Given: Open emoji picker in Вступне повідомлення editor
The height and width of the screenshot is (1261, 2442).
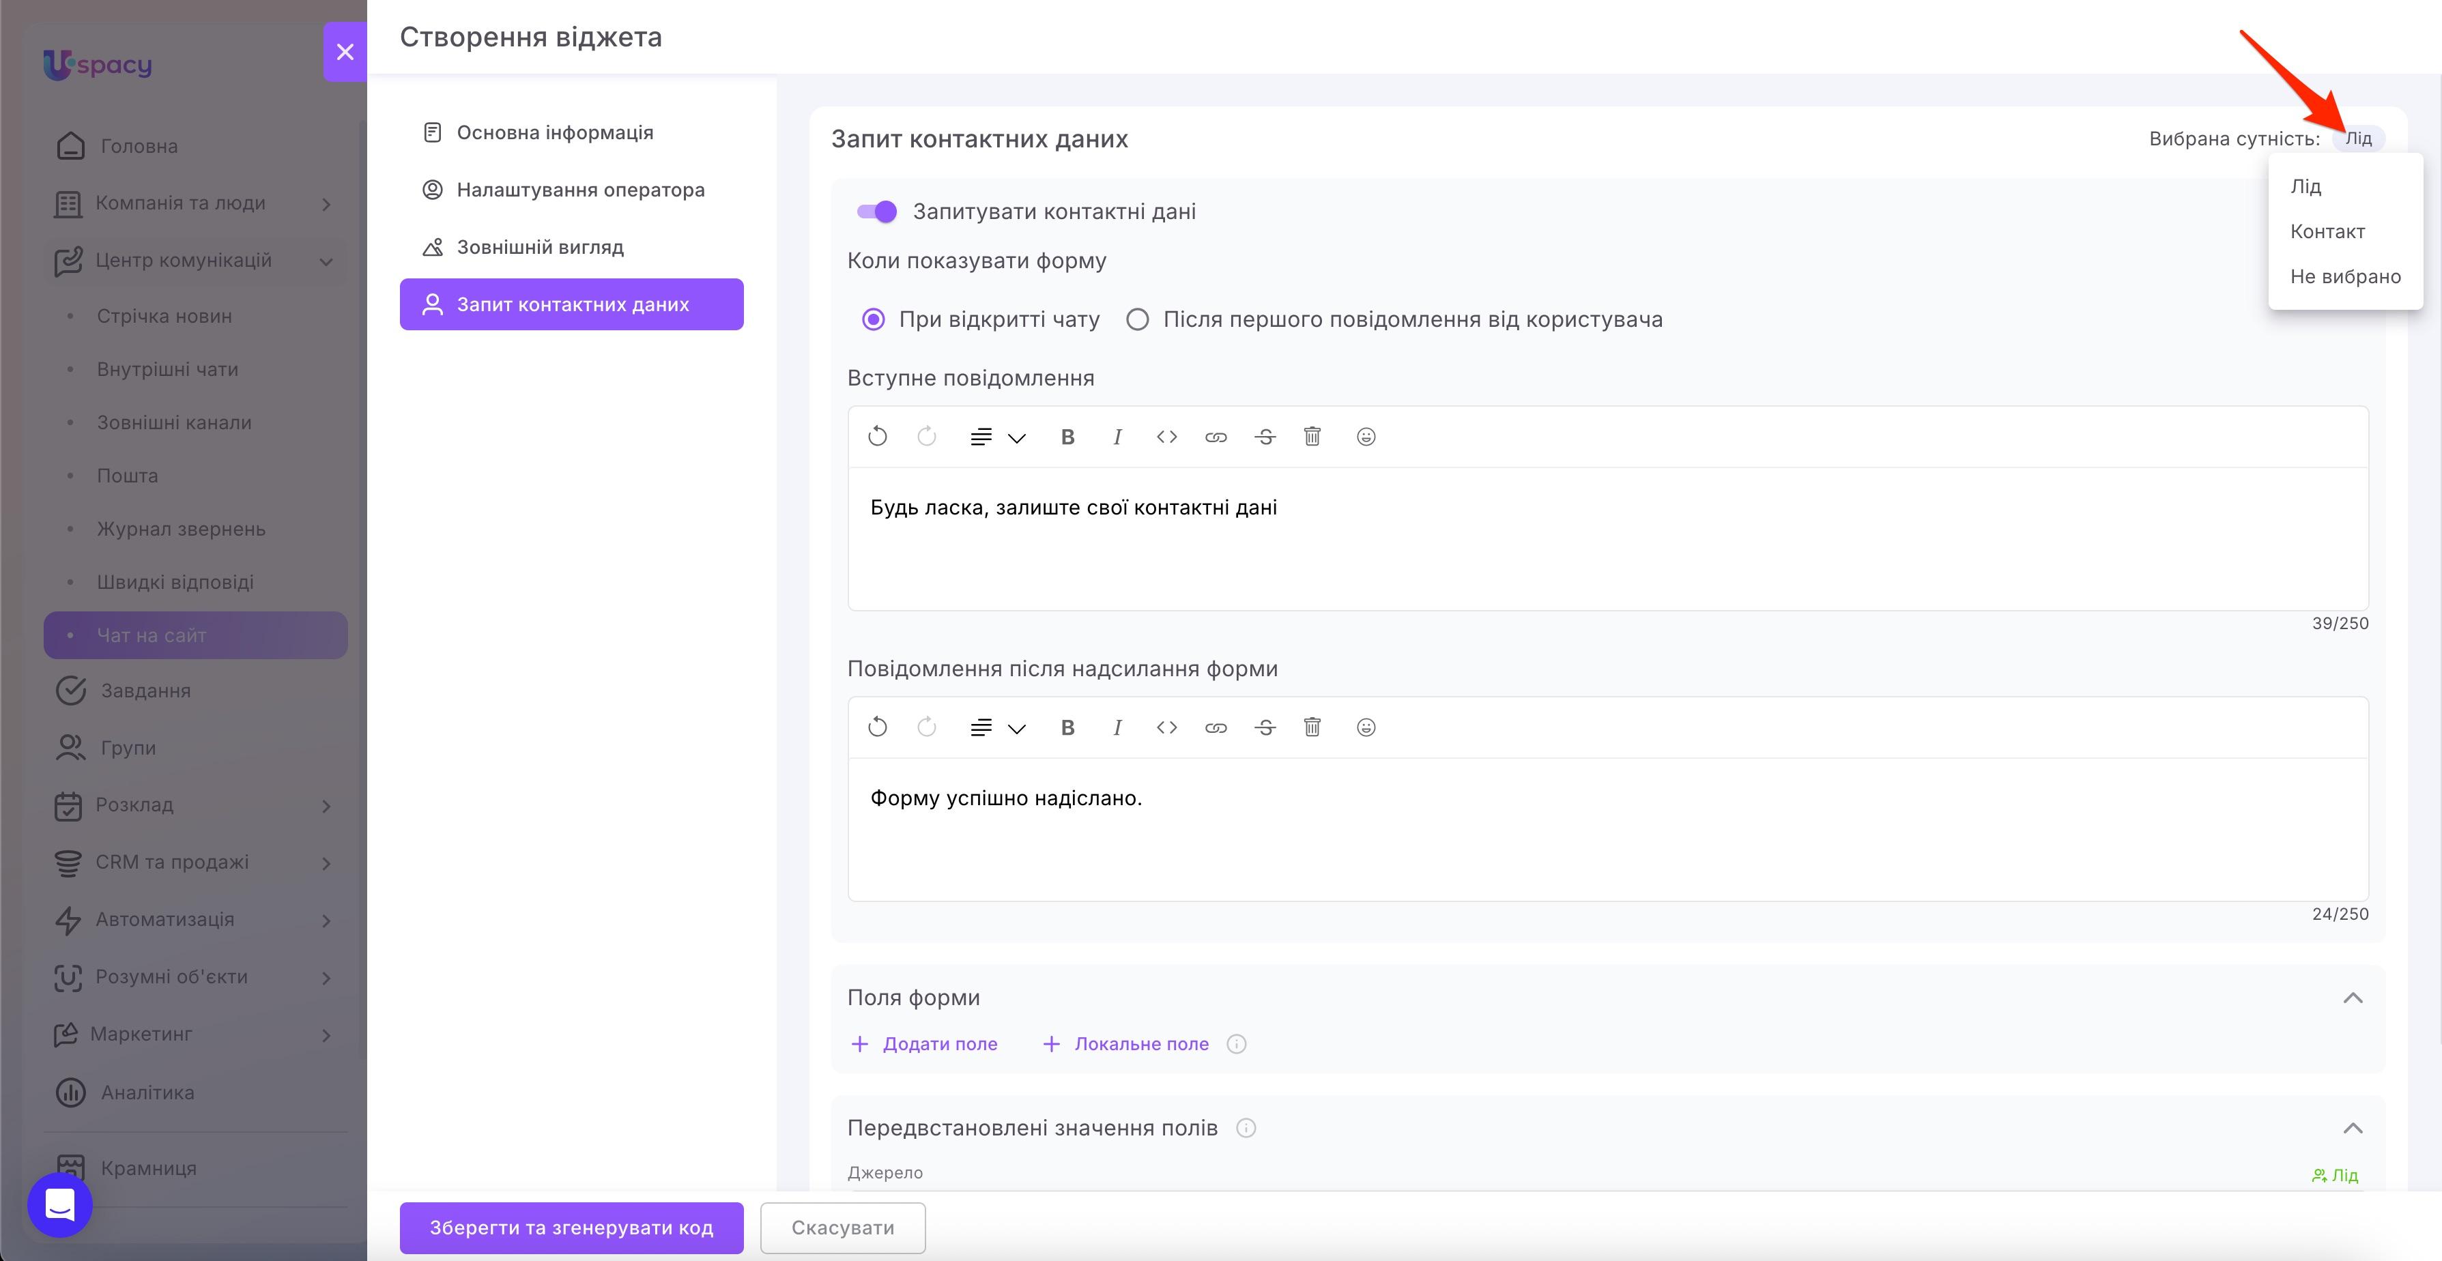Looking at the screenshot, I should pos(1366,436).
